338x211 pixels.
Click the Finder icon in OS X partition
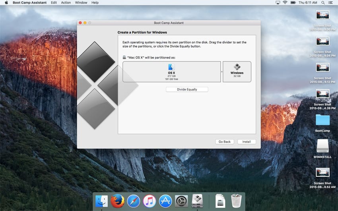click(x=172, y=67)
